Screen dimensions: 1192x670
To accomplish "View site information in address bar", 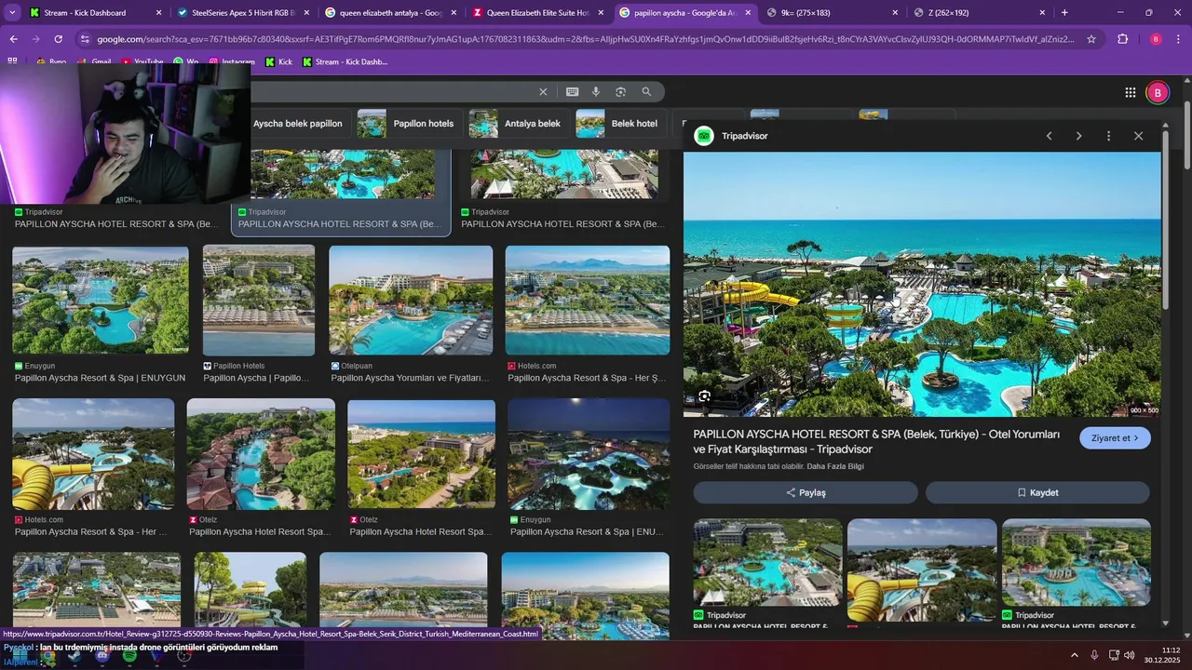I will pyautogui.click(x=85, y=39).
